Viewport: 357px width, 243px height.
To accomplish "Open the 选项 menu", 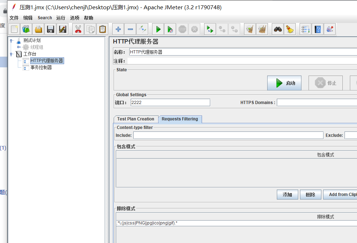I will (74, 18).
